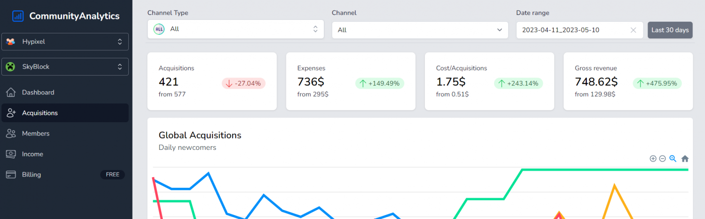Open the SkyBlock server selector
Screen dimensions: 705x219
coord(65,67)
